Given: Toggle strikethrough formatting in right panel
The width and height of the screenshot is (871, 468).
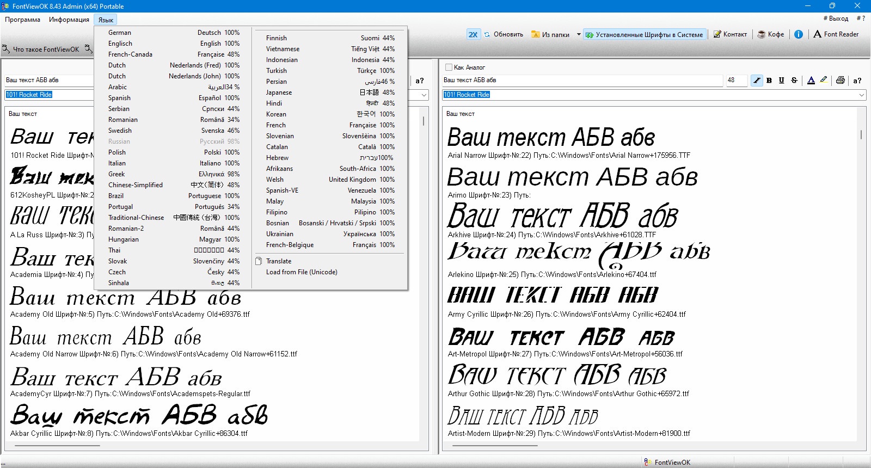Looking at the screenshot, I should (794, 80).
